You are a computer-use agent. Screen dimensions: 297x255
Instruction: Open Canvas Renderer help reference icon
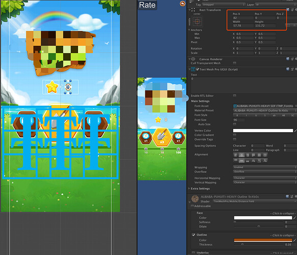pos(288,59)
